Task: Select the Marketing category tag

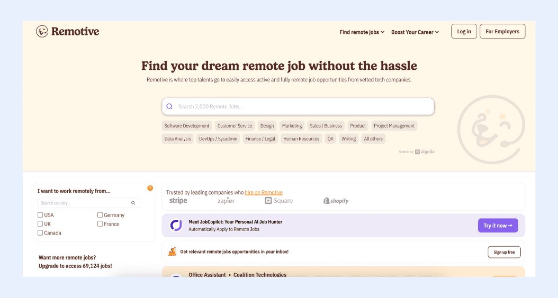Action: click(x=292, y=126)
